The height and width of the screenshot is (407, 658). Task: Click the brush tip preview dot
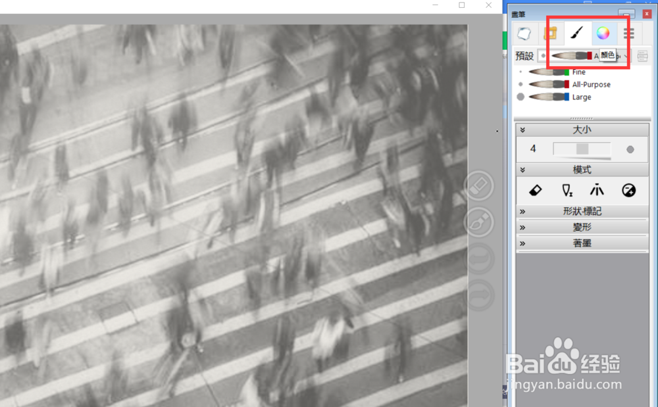(630, 149)
